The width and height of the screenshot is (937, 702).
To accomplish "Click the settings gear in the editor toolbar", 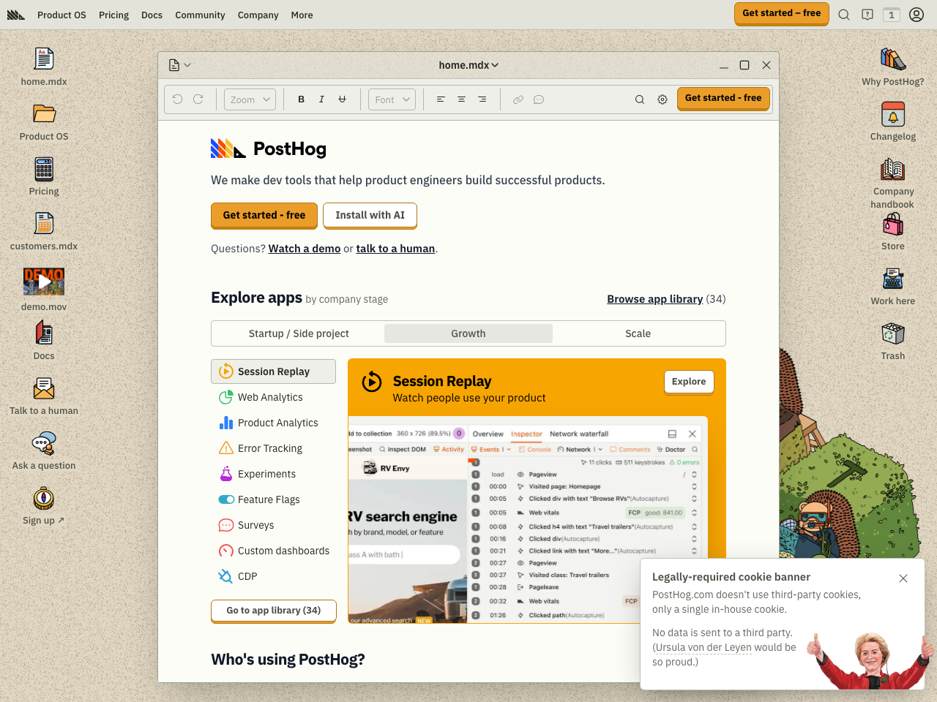I will tap(662, 99).
